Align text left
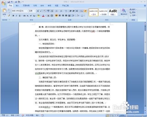 (56, 16)
